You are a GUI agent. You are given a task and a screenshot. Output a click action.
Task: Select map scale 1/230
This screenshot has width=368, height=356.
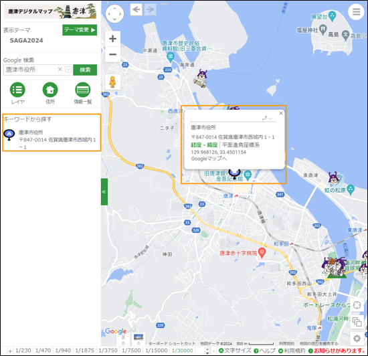point(23,351)
